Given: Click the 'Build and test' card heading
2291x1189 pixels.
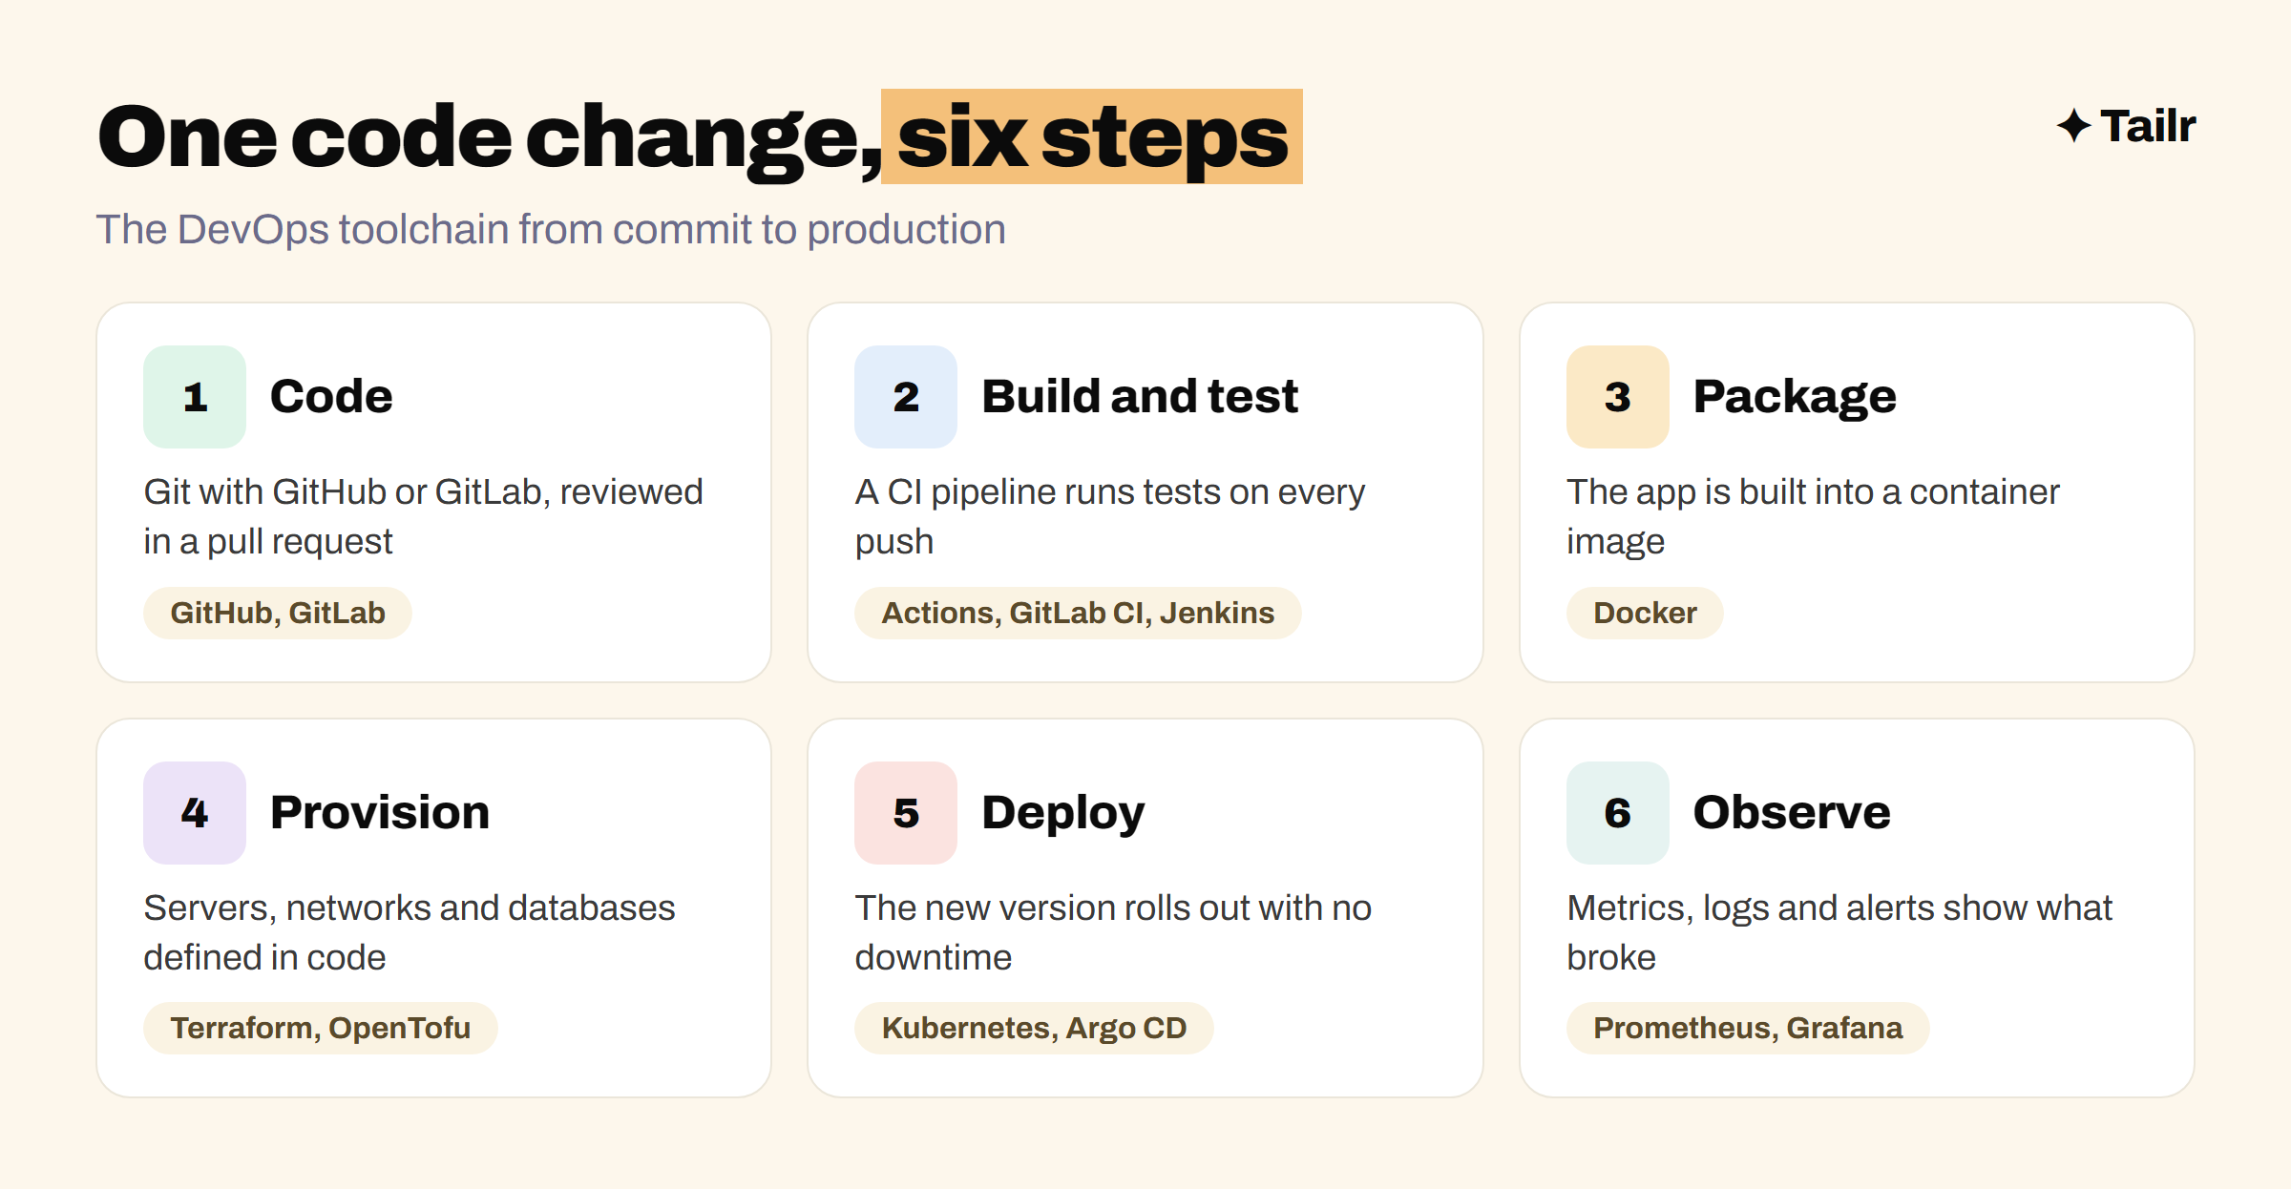Looking at the screenshot, I should [1140, 397].
